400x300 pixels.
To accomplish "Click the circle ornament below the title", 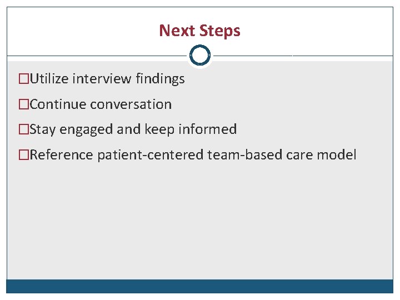I will click(x=199, y=56).
